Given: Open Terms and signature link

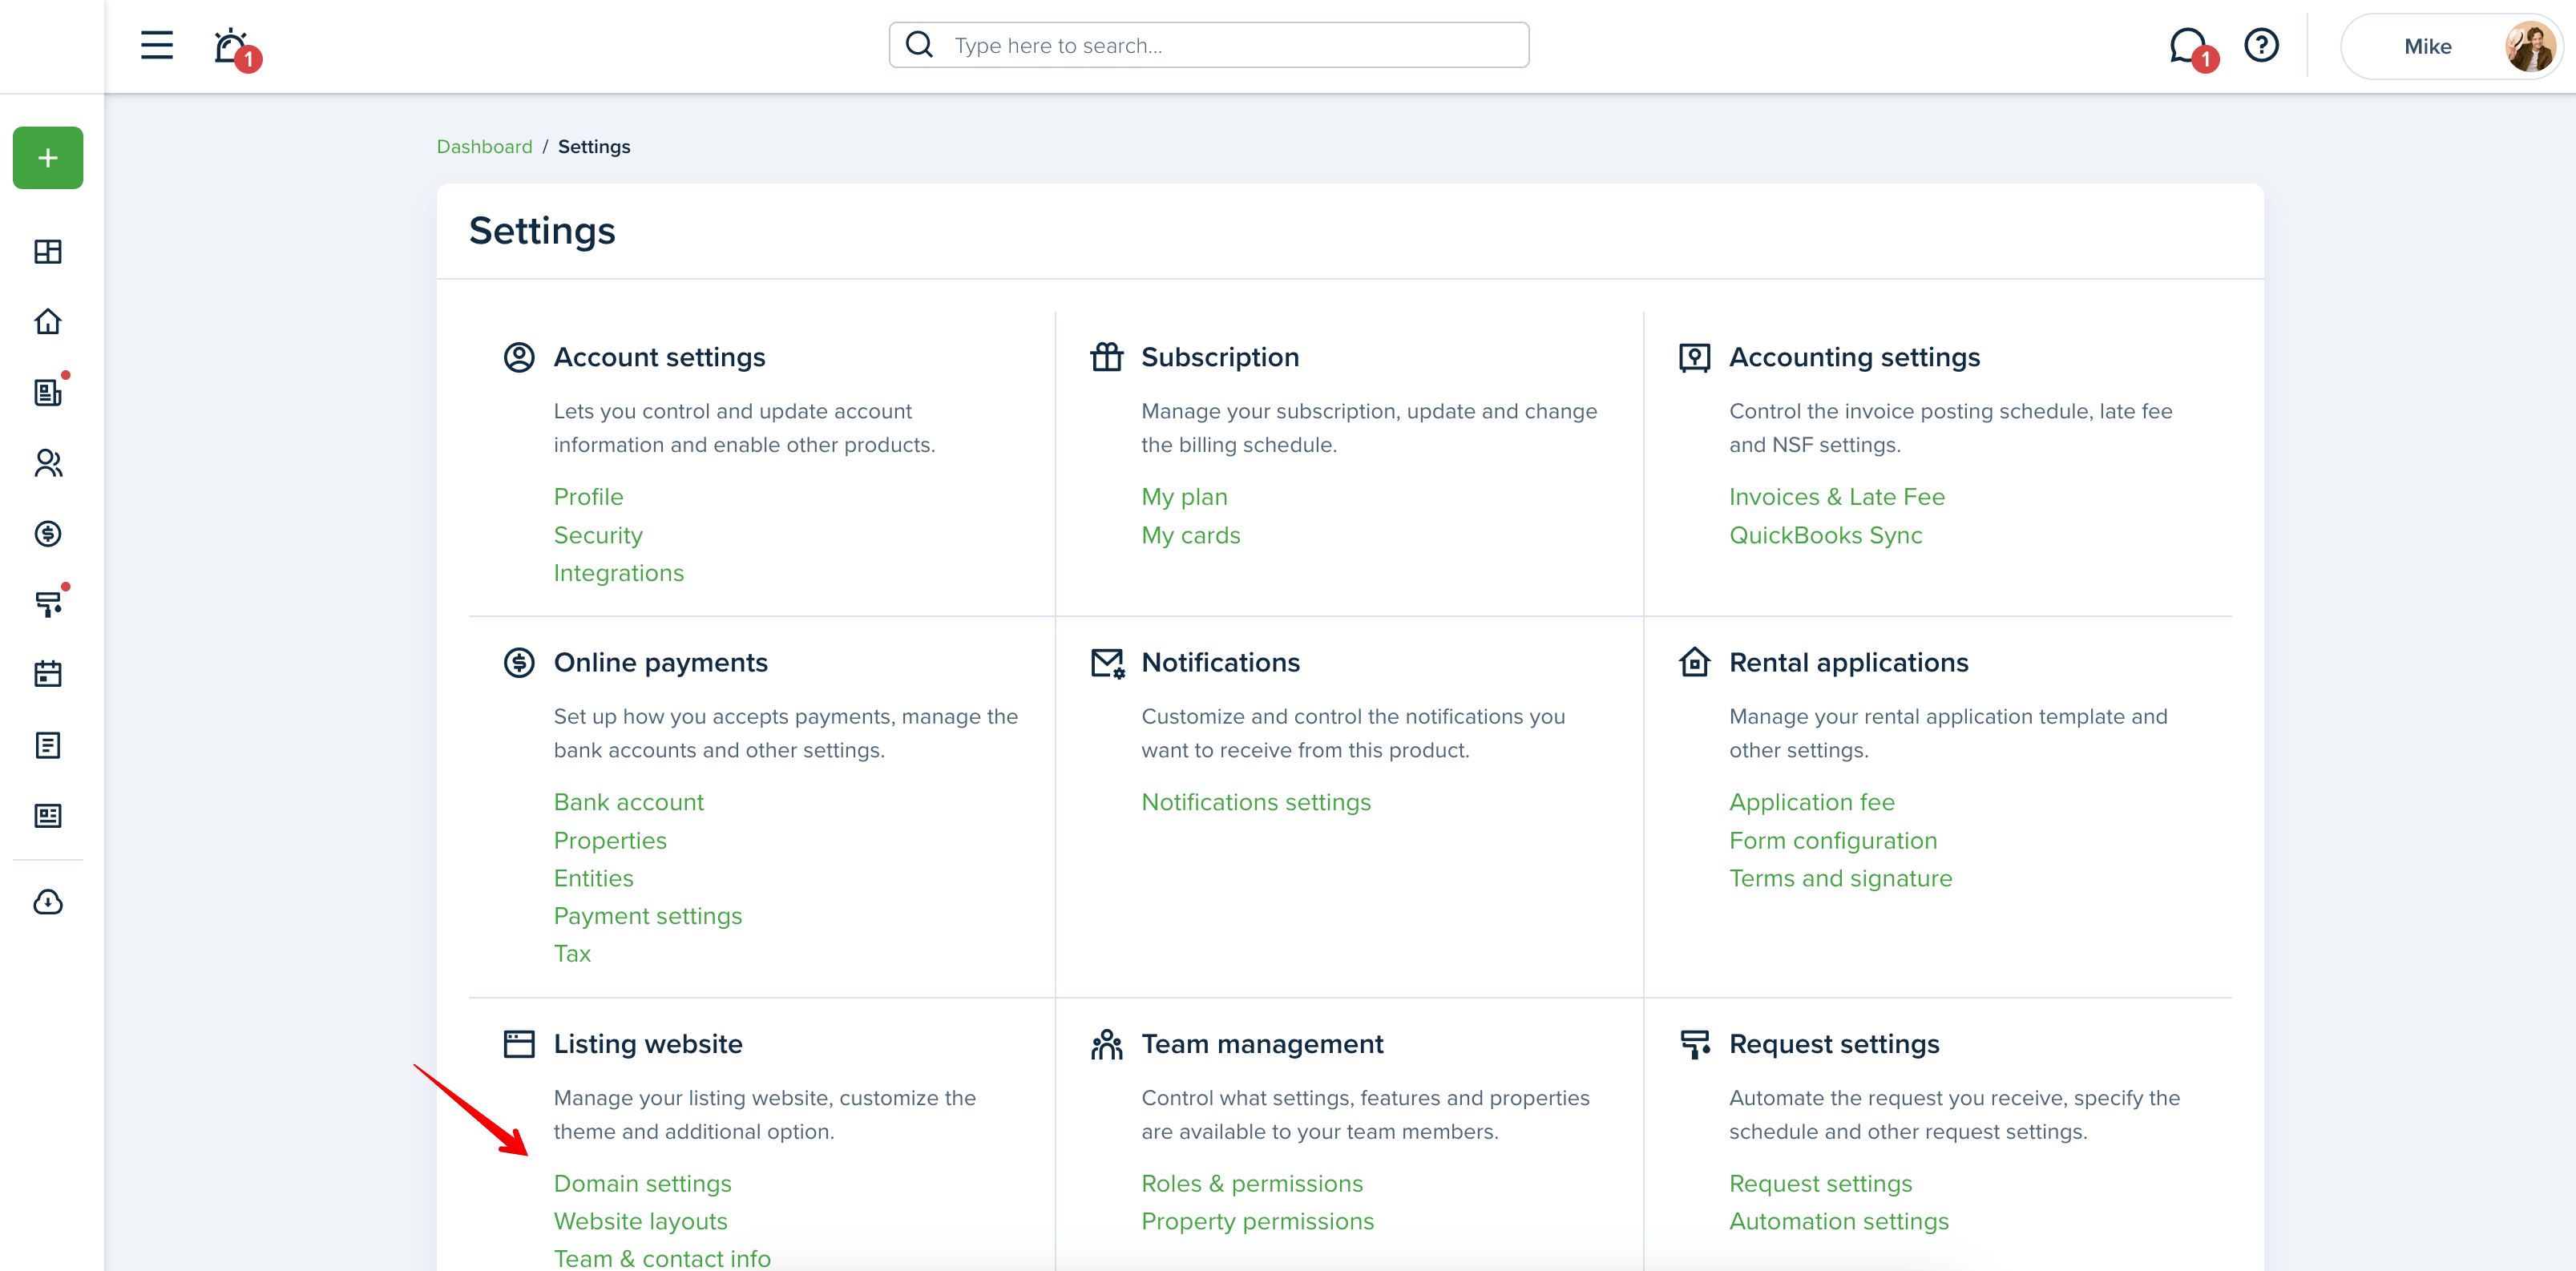Looking at the screenshot, I should pyautogui.click(x=1841, y=879).
